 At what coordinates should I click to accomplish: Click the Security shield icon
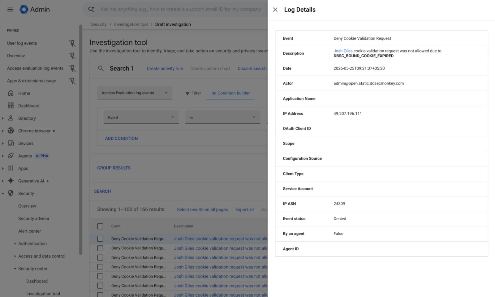tap(11, 193)
